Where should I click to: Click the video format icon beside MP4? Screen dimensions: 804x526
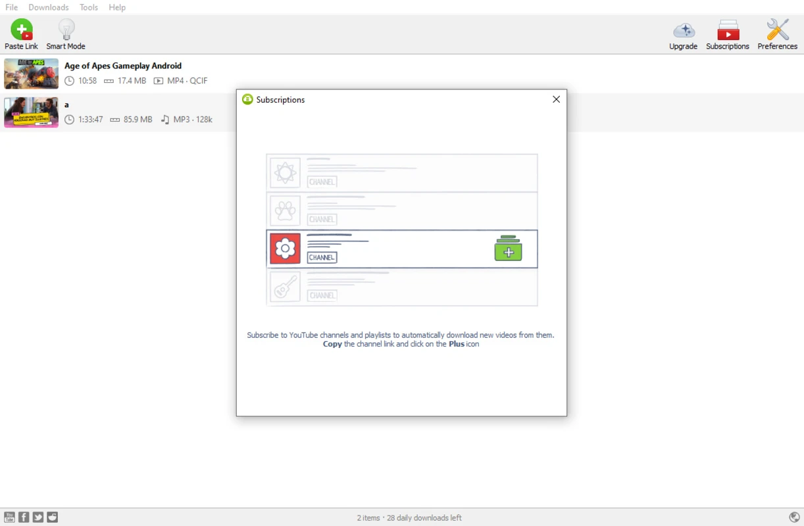pyautogui.click(x=159, y=81)
